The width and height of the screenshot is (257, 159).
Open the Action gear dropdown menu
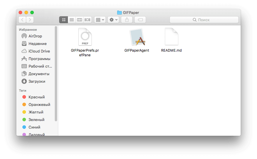coord(113,20)
